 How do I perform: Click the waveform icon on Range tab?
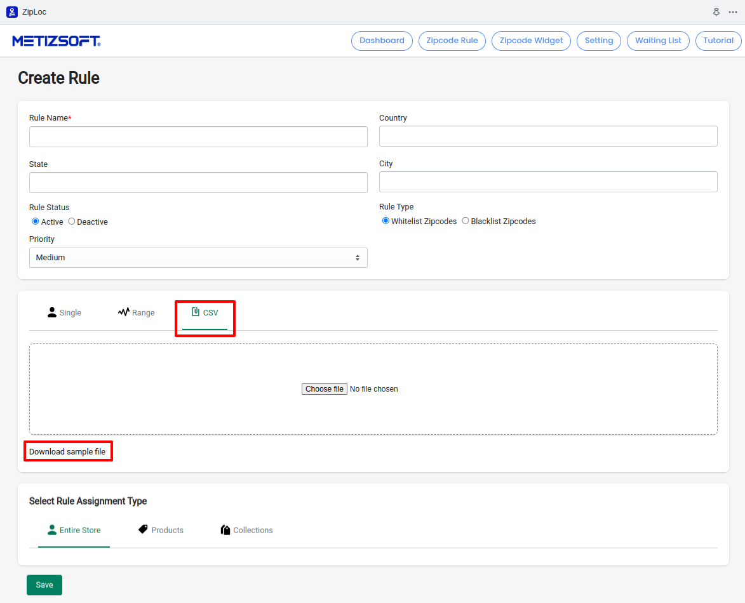[x=124, y=312]
